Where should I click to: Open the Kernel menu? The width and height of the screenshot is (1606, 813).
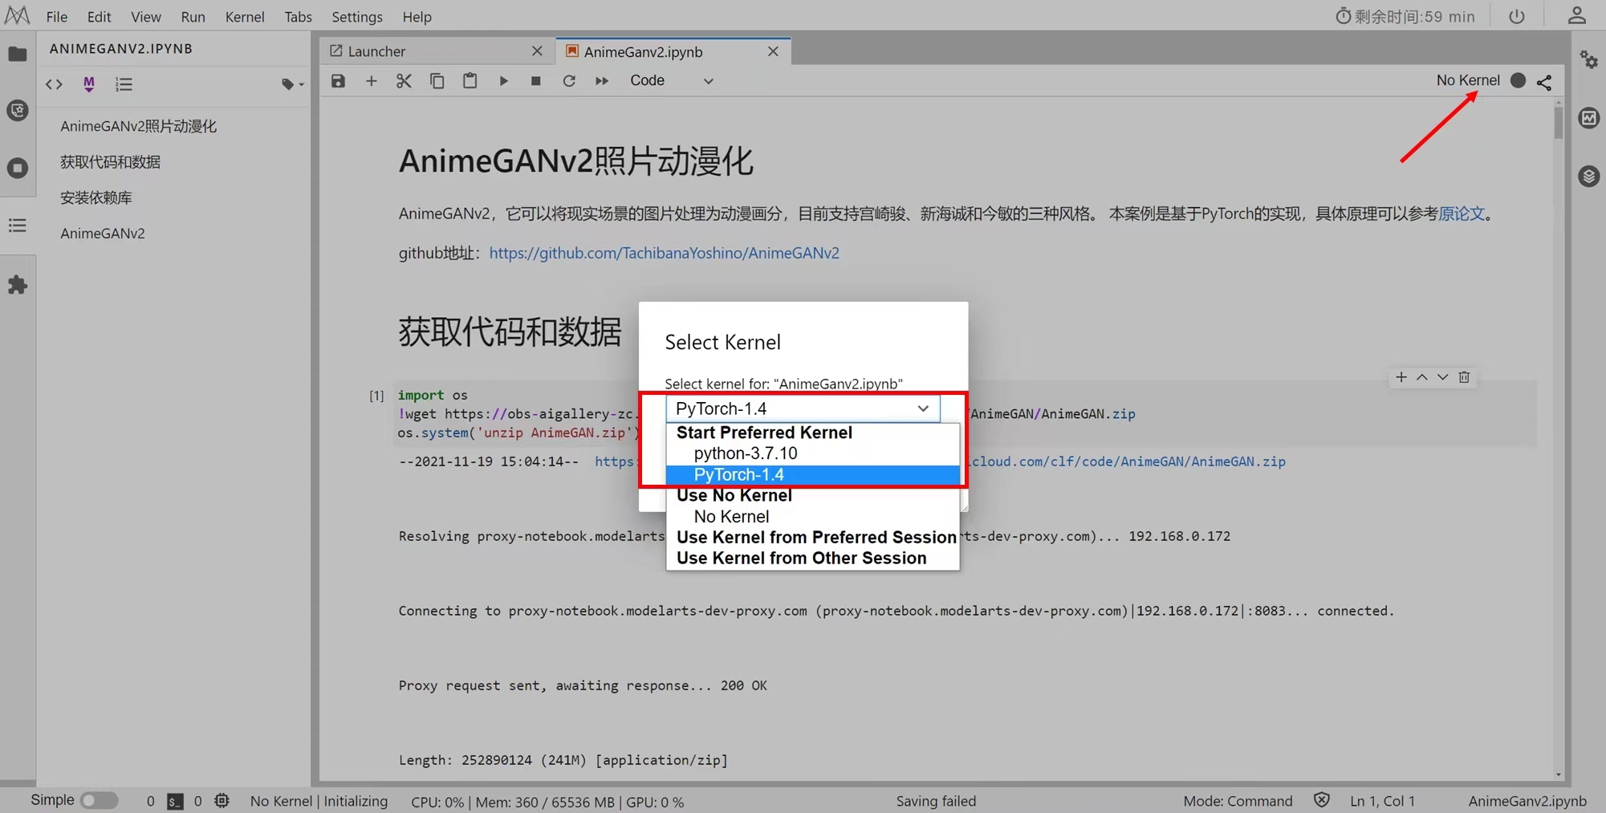[245, 16]
